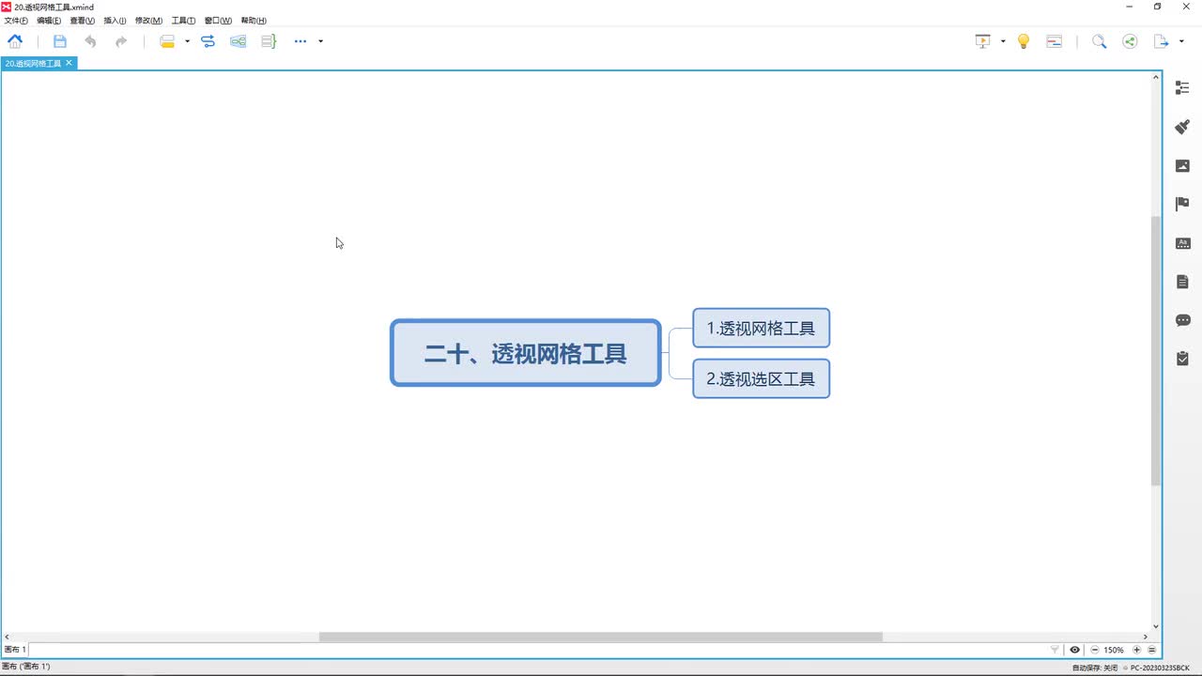This screenshot has width=1202, height=676.
Task: Click the 150% zoom level value
Action: pyautogui.click(x=1114, y=650)
